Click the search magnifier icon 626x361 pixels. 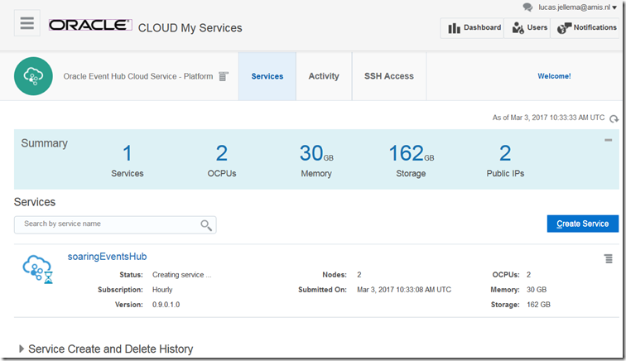click(206, 224)
